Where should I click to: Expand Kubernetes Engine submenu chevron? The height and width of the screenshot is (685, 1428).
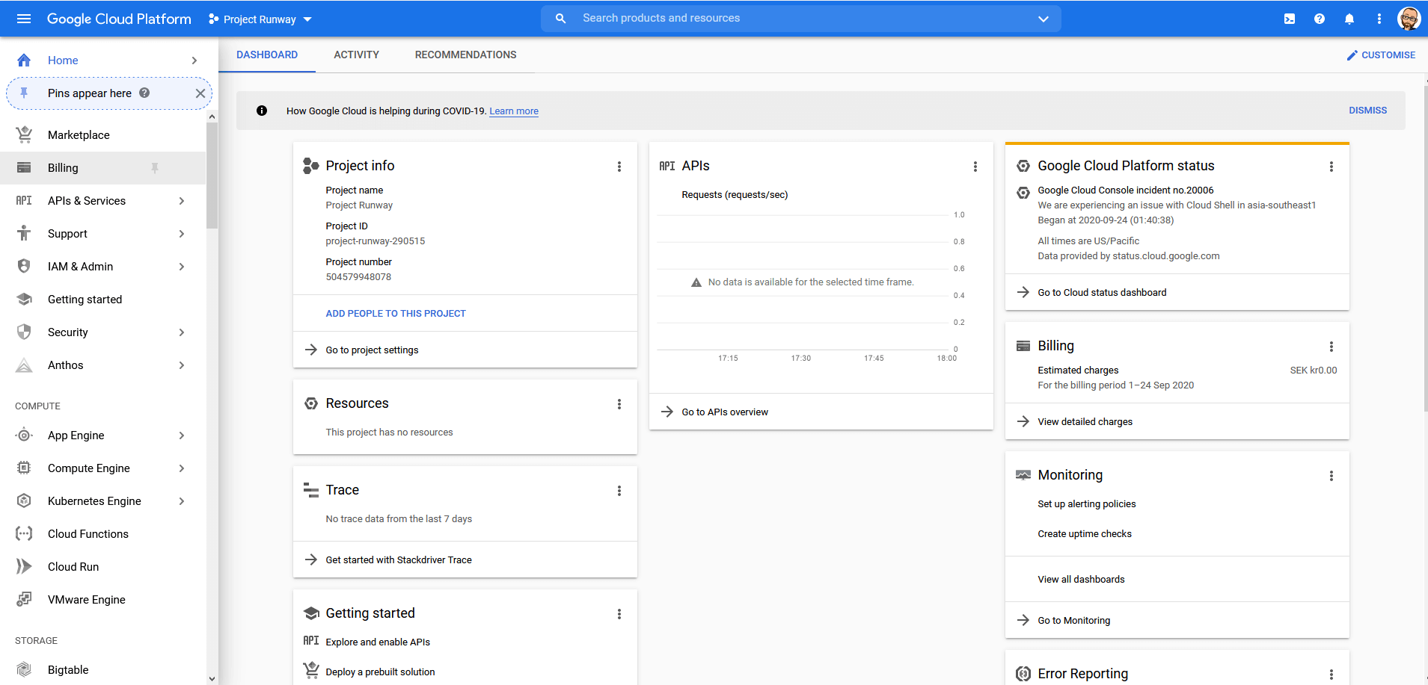(x=182, y=501)
